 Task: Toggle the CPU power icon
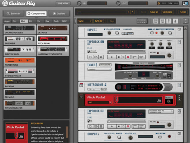coord(159,3)
